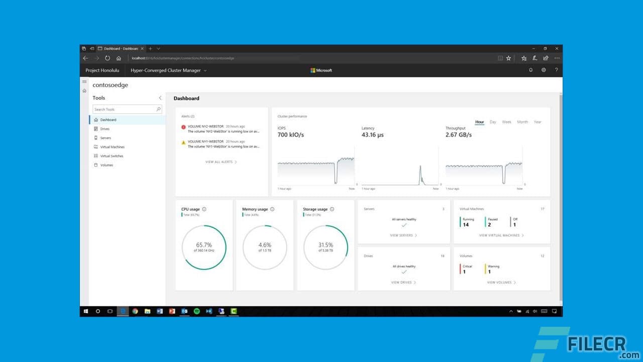Open the Drives tool
The width and height of the screenshot is (643, 362).
click(x=105, y=129)
